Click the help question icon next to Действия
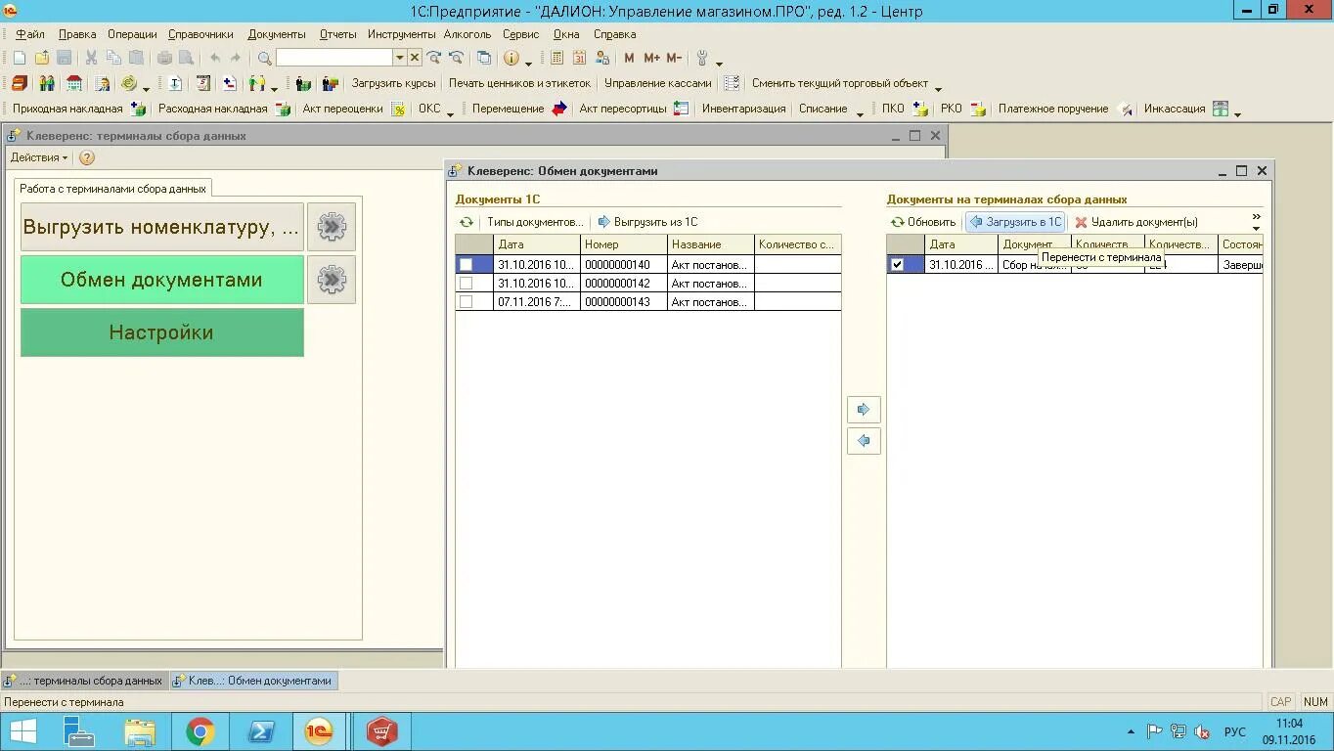 (86, 157)
